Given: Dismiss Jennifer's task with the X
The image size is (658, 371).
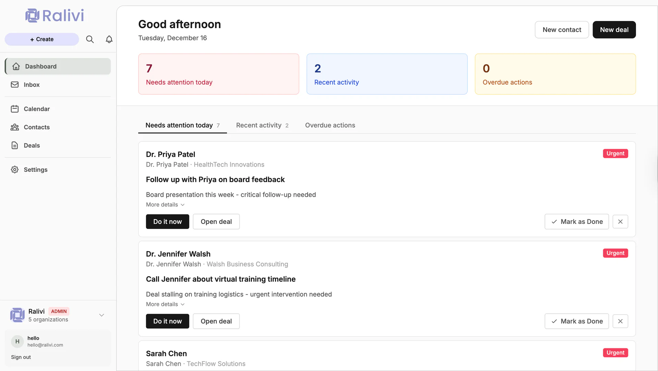Looking at the screenshot, I should click(620, 321).
